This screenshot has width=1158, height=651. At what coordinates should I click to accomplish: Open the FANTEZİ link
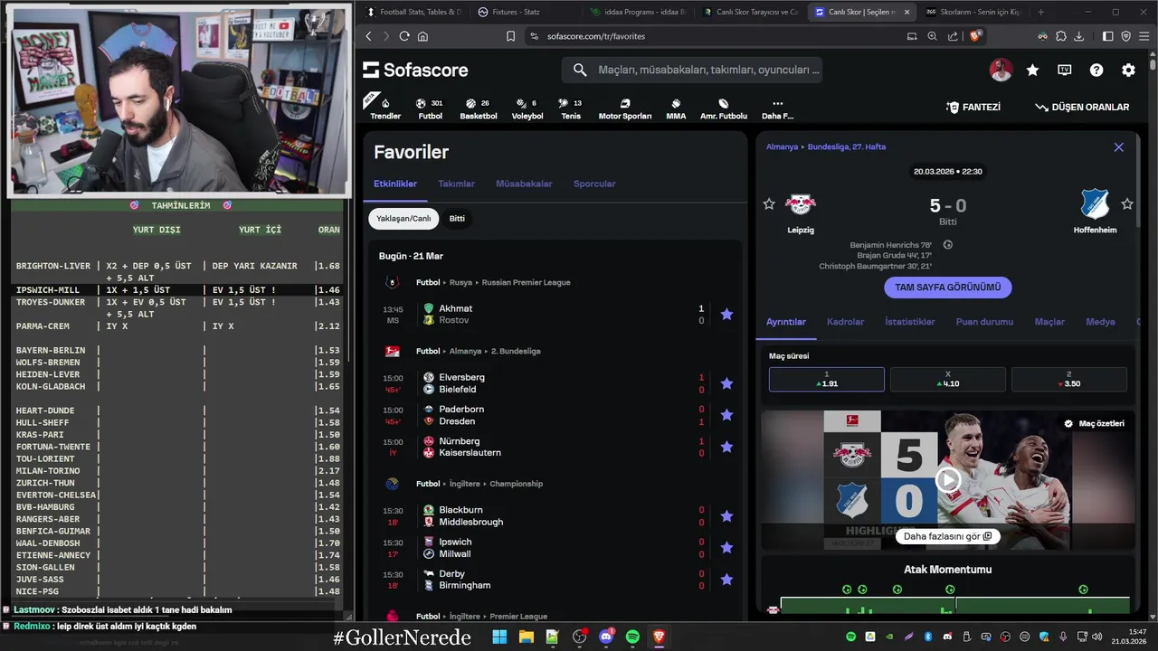tap(973, 107)
